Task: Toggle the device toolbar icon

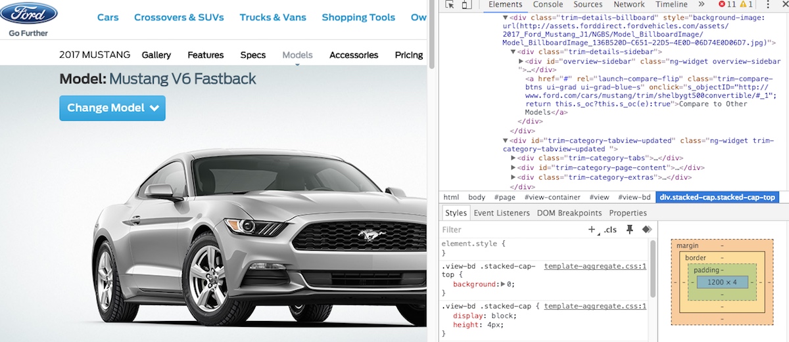Action: pos(466,5)
